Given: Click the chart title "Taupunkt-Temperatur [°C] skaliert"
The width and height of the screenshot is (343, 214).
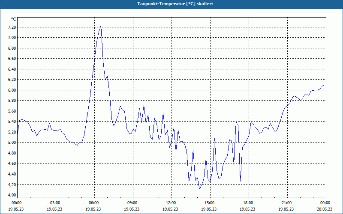Looking at the screenshot, I should coord(175,4).
